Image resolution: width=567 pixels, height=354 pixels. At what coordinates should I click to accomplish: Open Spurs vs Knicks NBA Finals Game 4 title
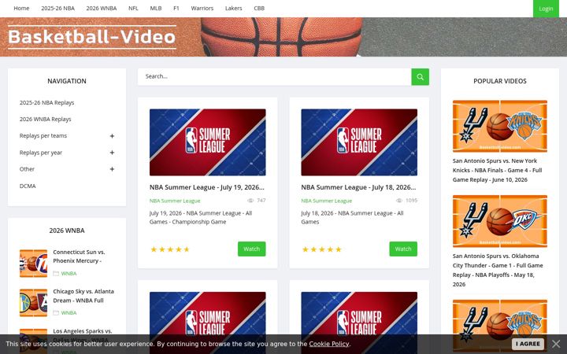pyautogui.click(x=497, y=170)
